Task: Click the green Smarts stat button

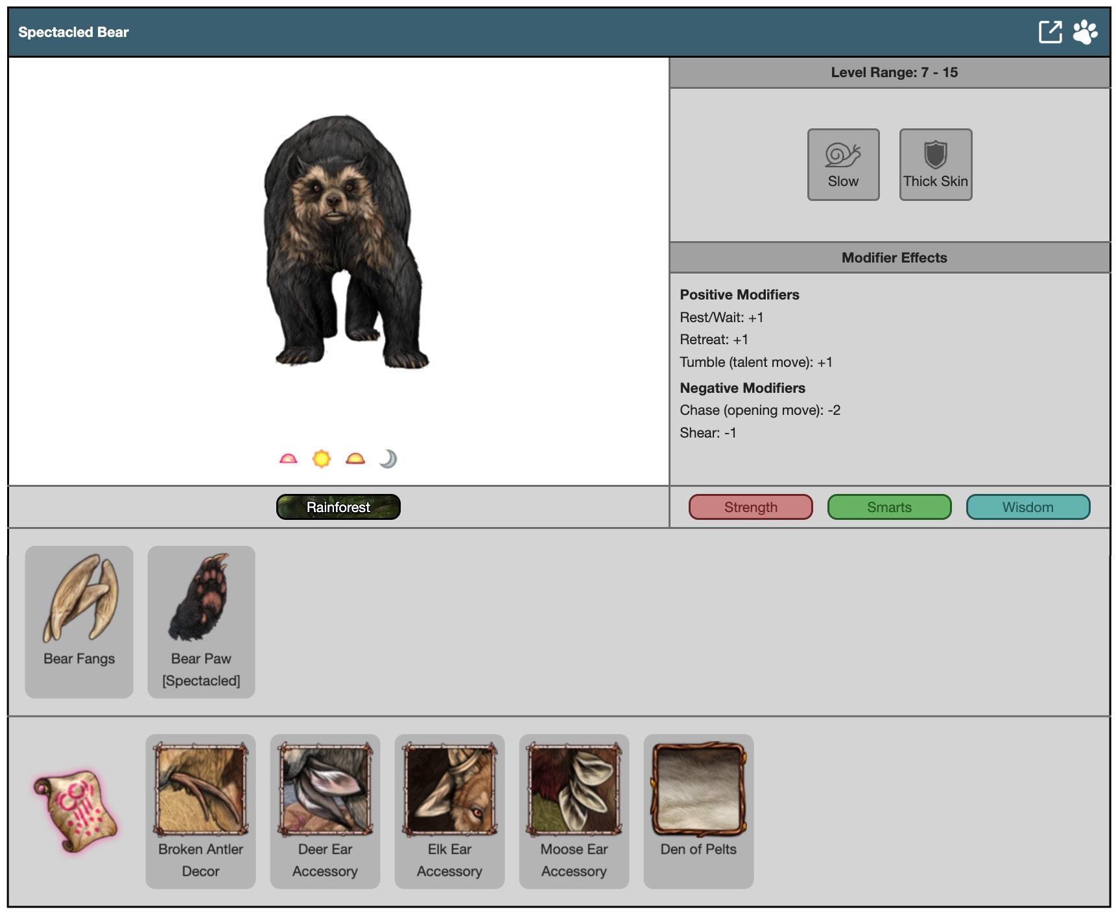Action: point(889,507)
